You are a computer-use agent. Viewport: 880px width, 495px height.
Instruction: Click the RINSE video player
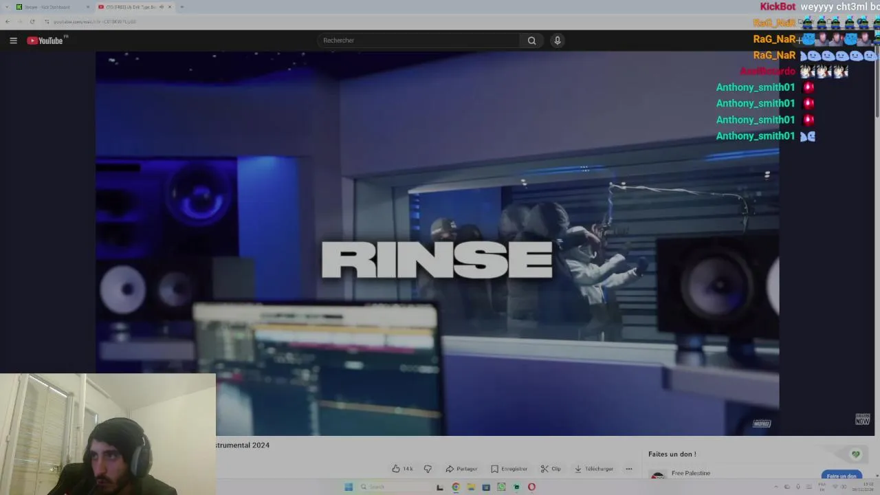[x=437, y=243]
